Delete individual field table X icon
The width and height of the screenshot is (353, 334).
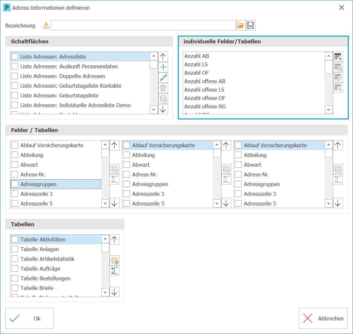[338, 88]
